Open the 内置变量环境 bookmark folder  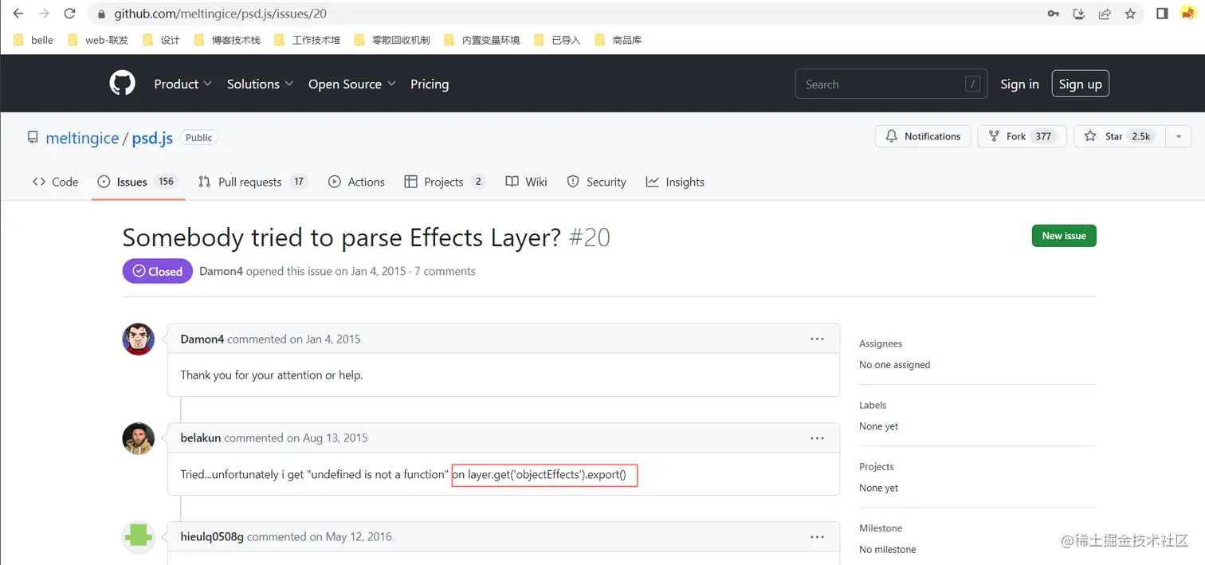[482, 40]
